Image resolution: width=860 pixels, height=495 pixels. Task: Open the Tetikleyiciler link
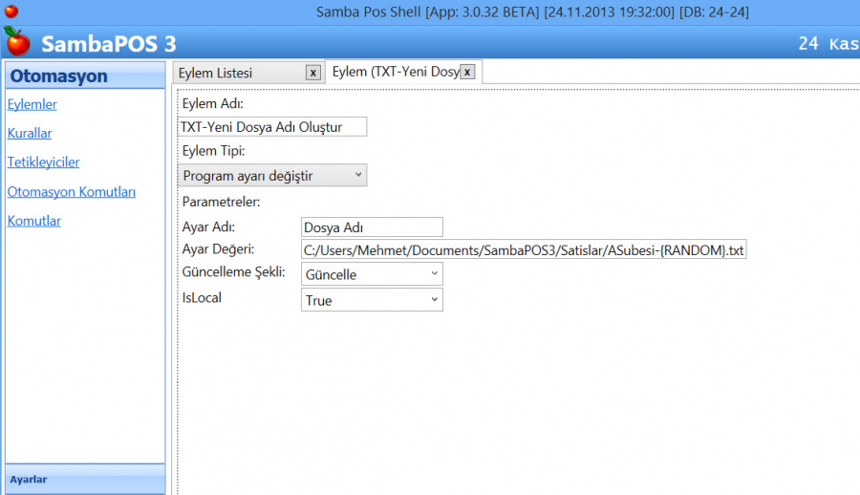point(43,162)
